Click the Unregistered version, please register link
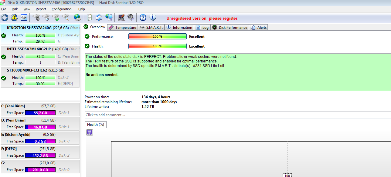 pyautogui.click(x=202, y=18)
